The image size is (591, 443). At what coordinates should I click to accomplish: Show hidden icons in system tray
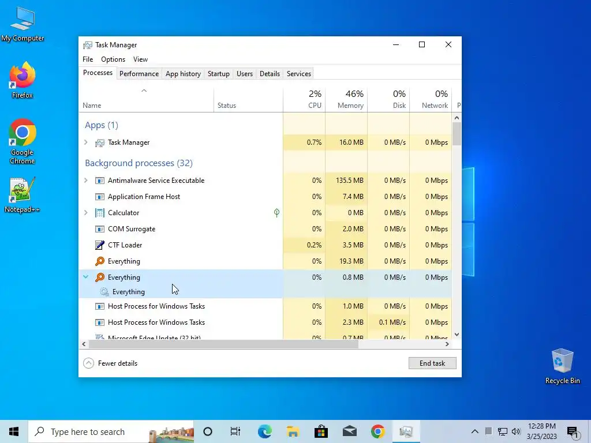tap(475, 431)
